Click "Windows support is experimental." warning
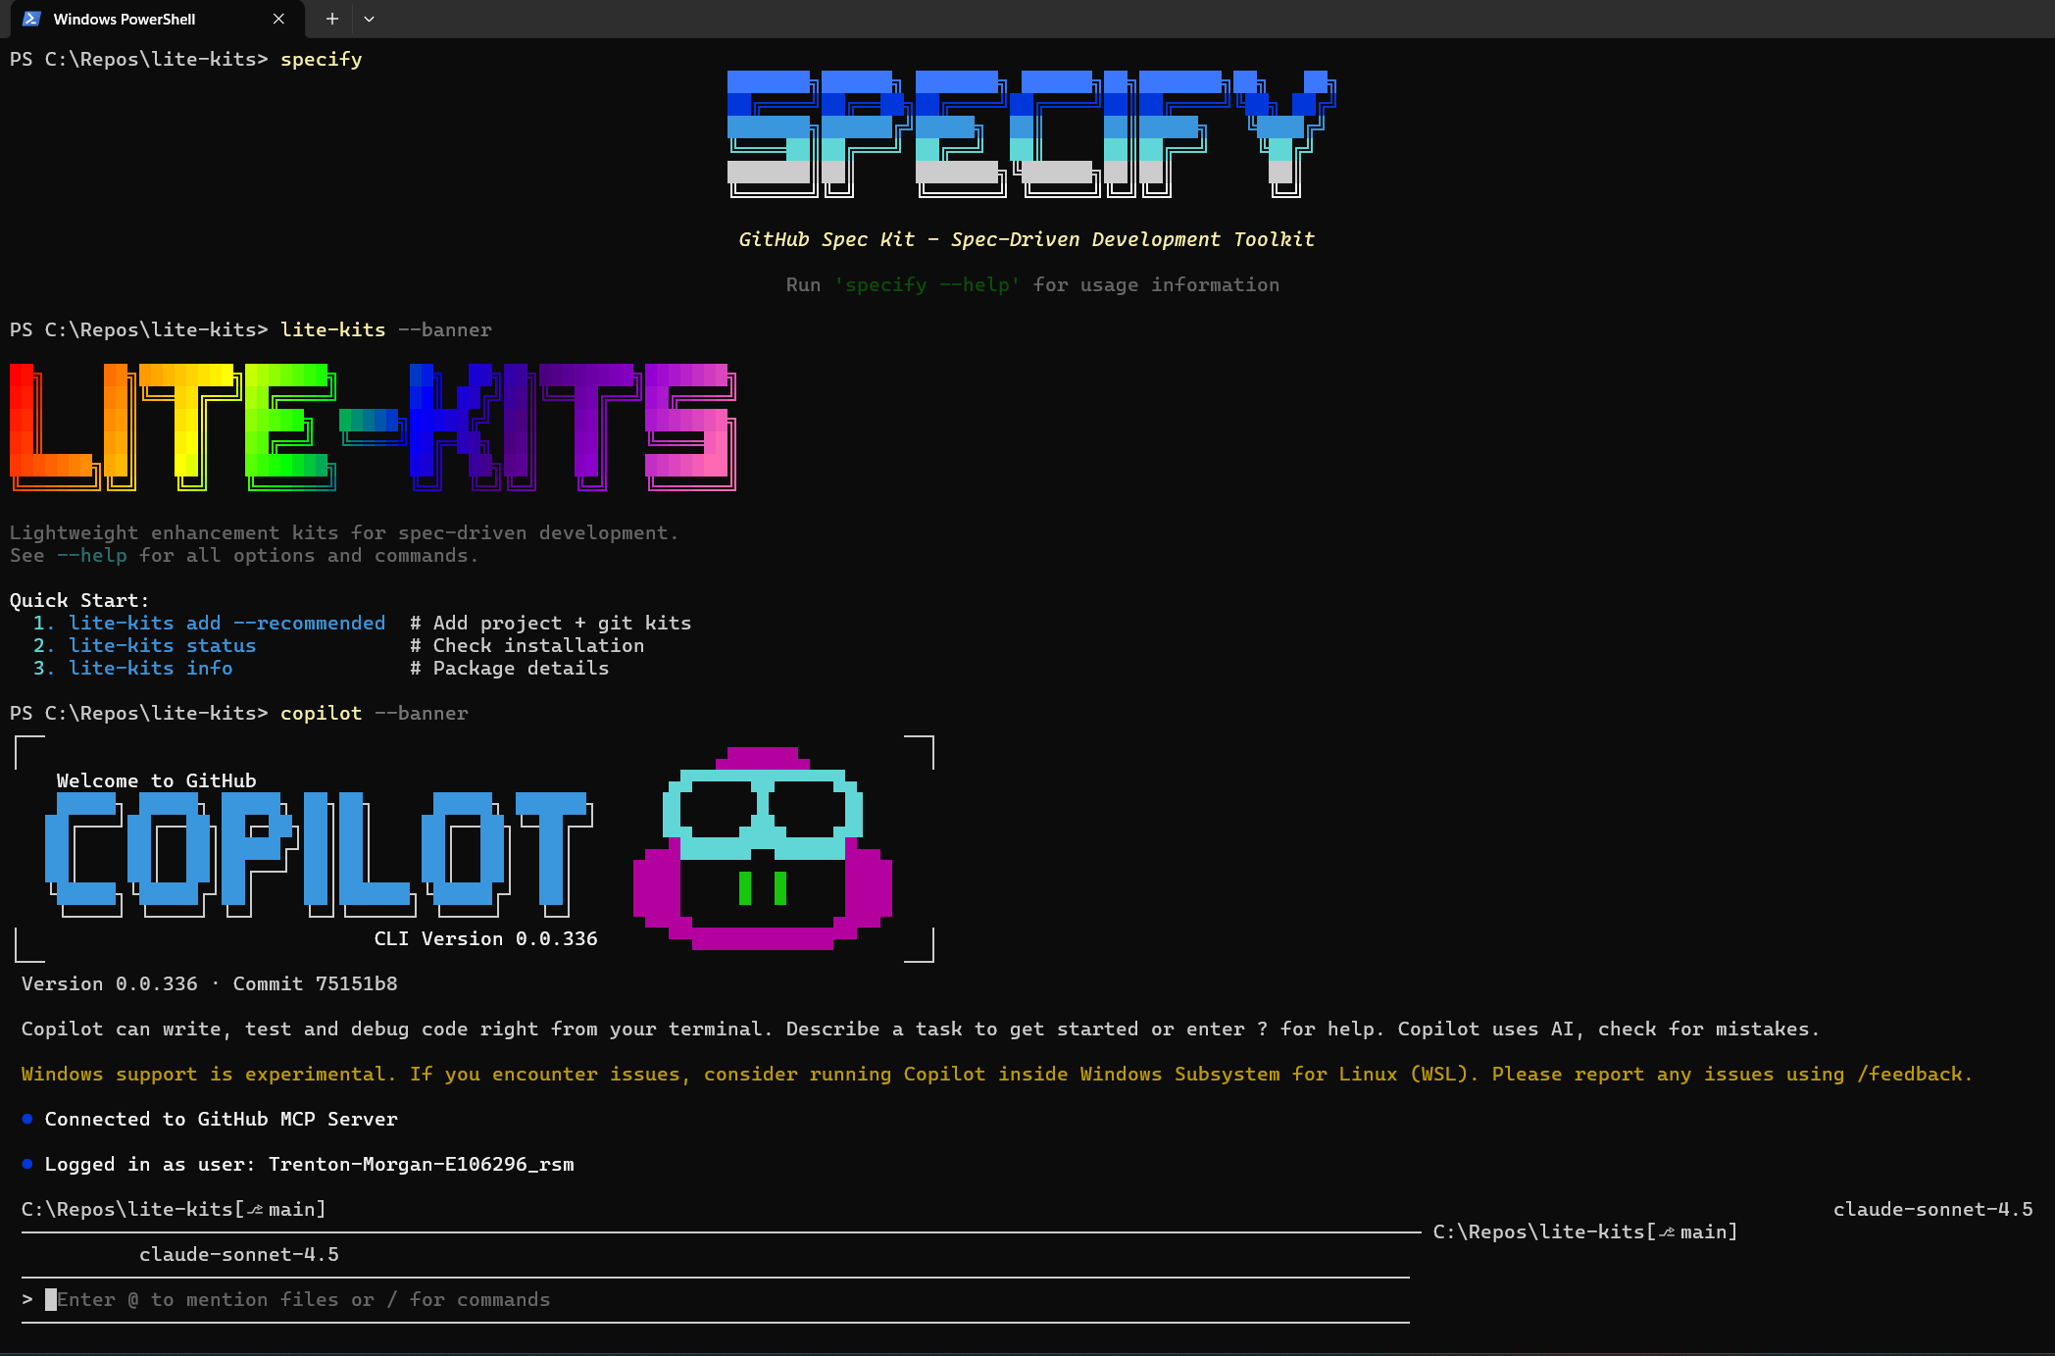Screen dimensions: 2055x1356 [x=209, y=1074]
